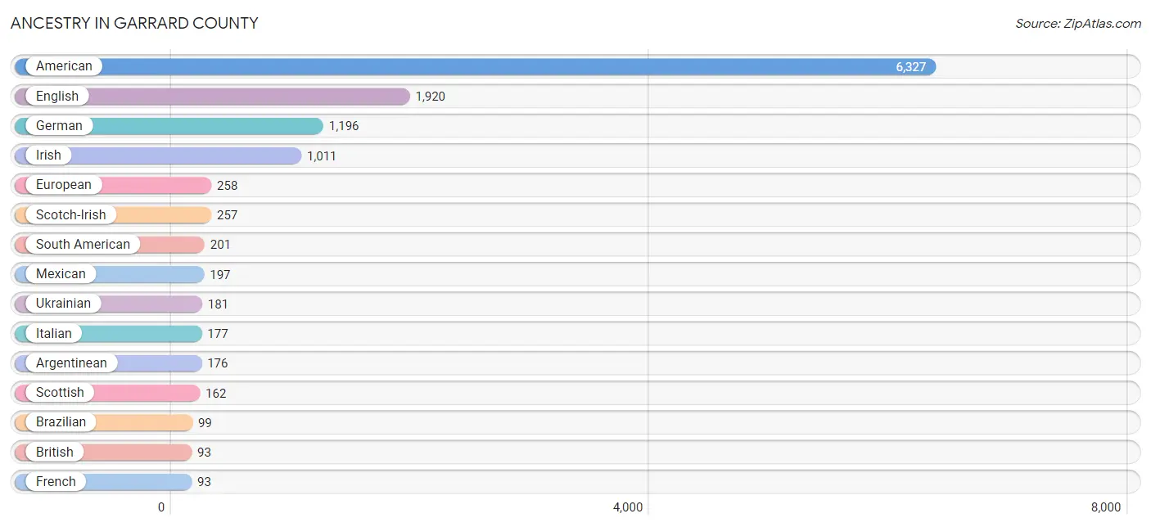Select the Scotch-Irish label
The image size is (1151, 527).
(x=71, y=214)
